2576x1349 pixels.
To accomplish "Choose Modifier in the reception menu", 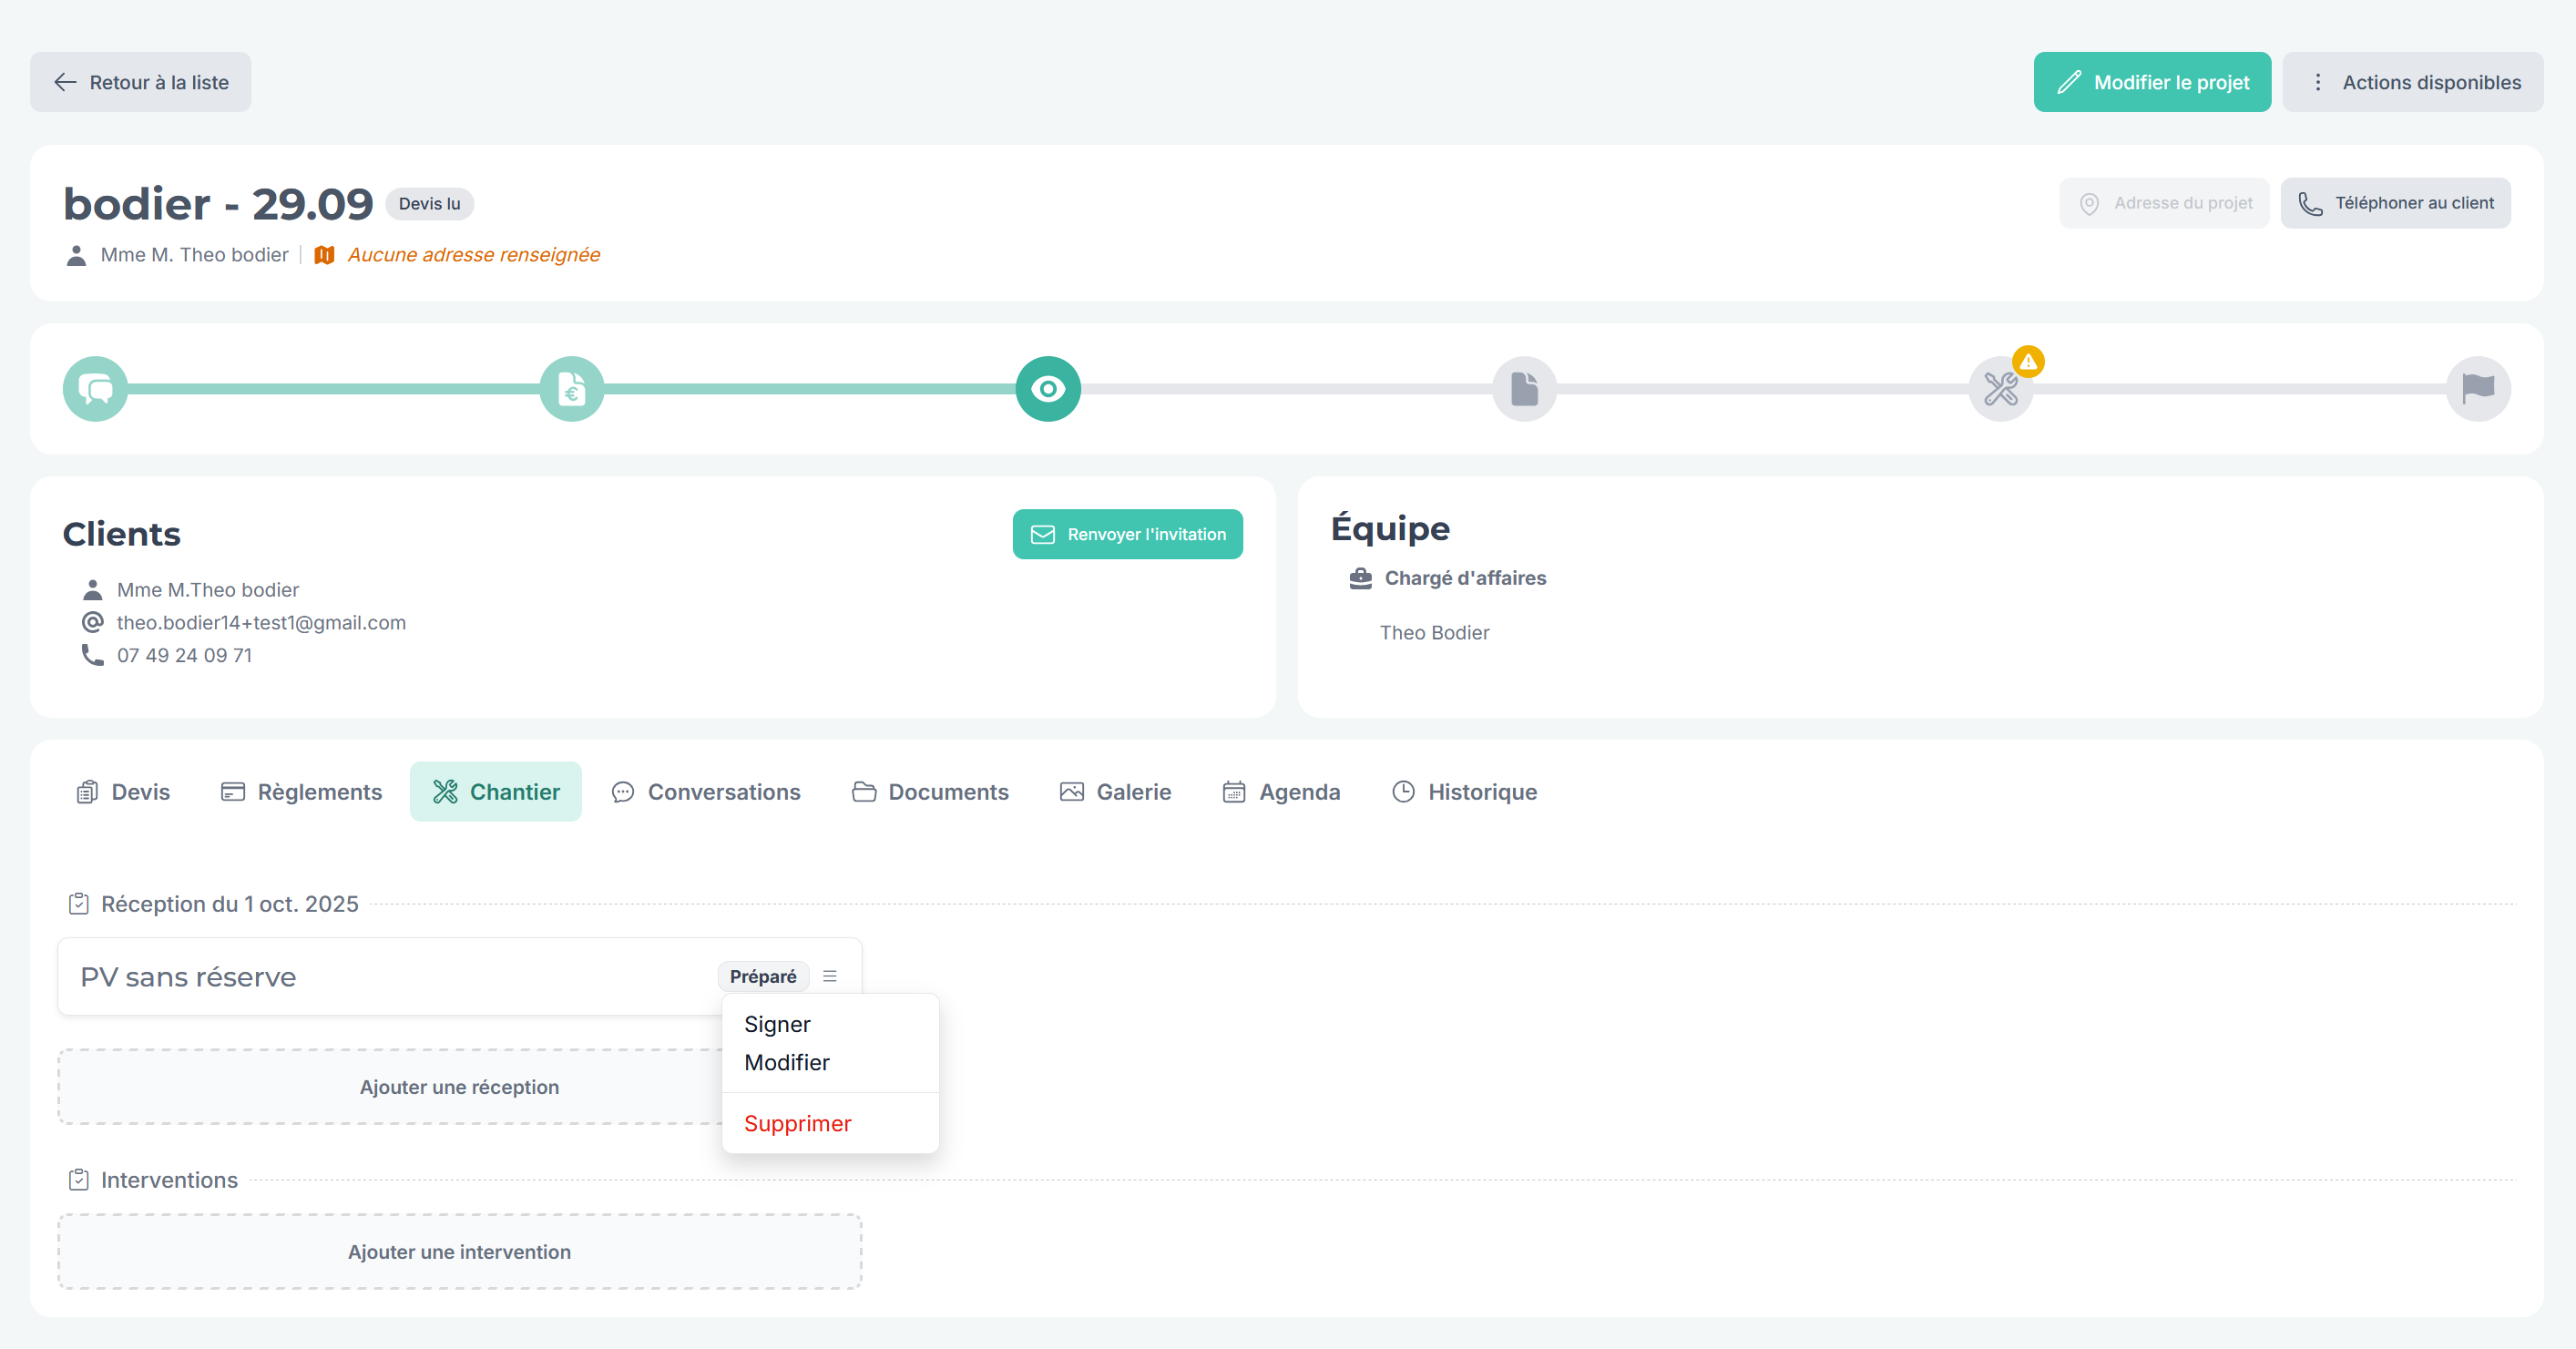I will 786,1062.
